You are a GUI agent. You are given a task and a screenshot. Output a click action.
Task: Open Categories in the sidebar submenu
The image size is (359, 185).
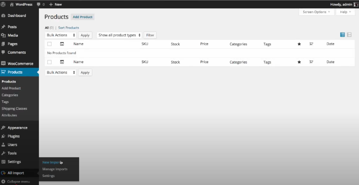[x=10, y=95]
